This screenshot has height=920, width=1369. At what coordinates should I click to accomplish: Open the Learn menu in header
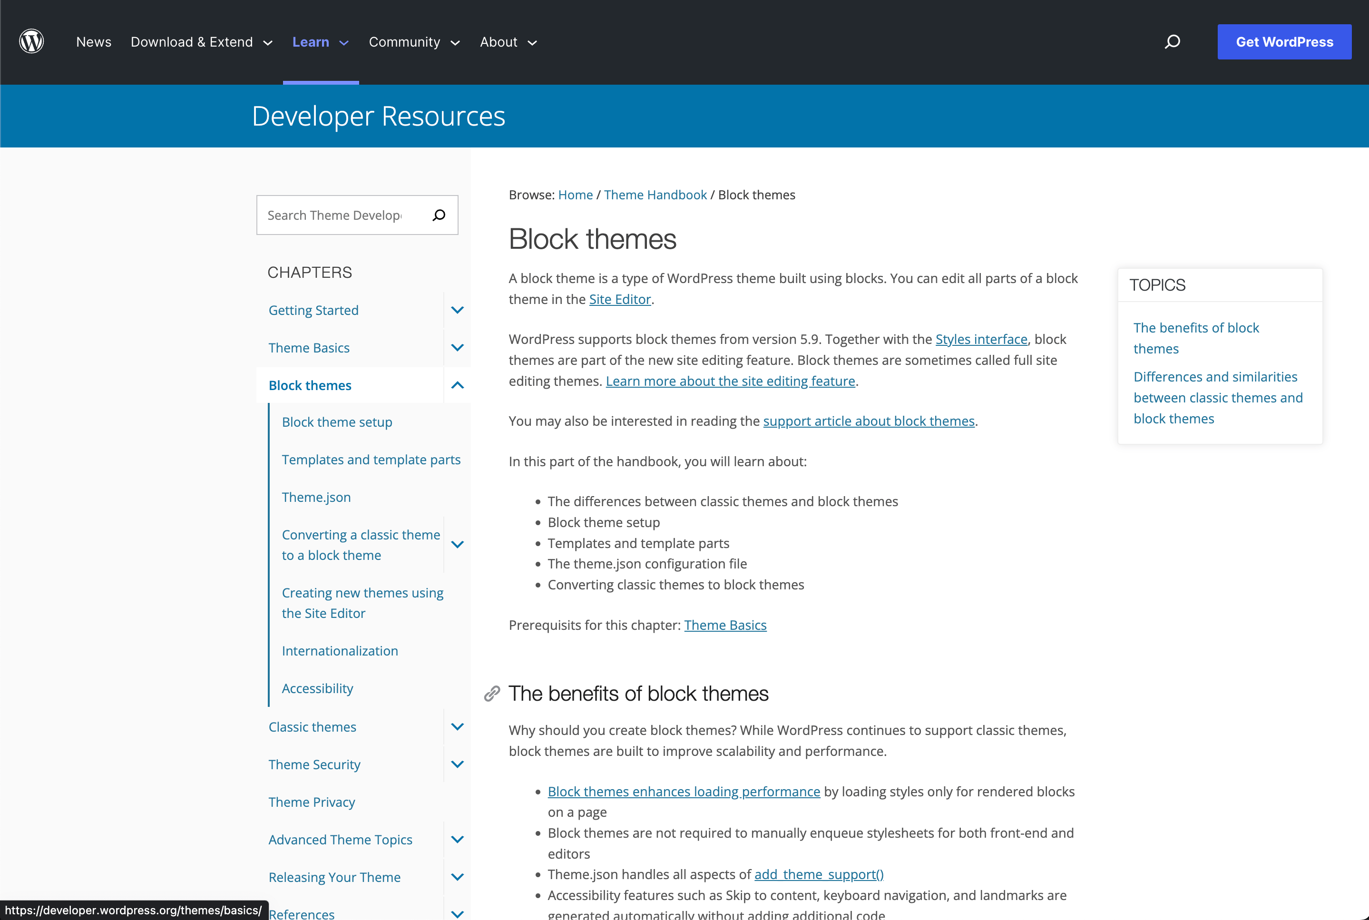[321, 42]
